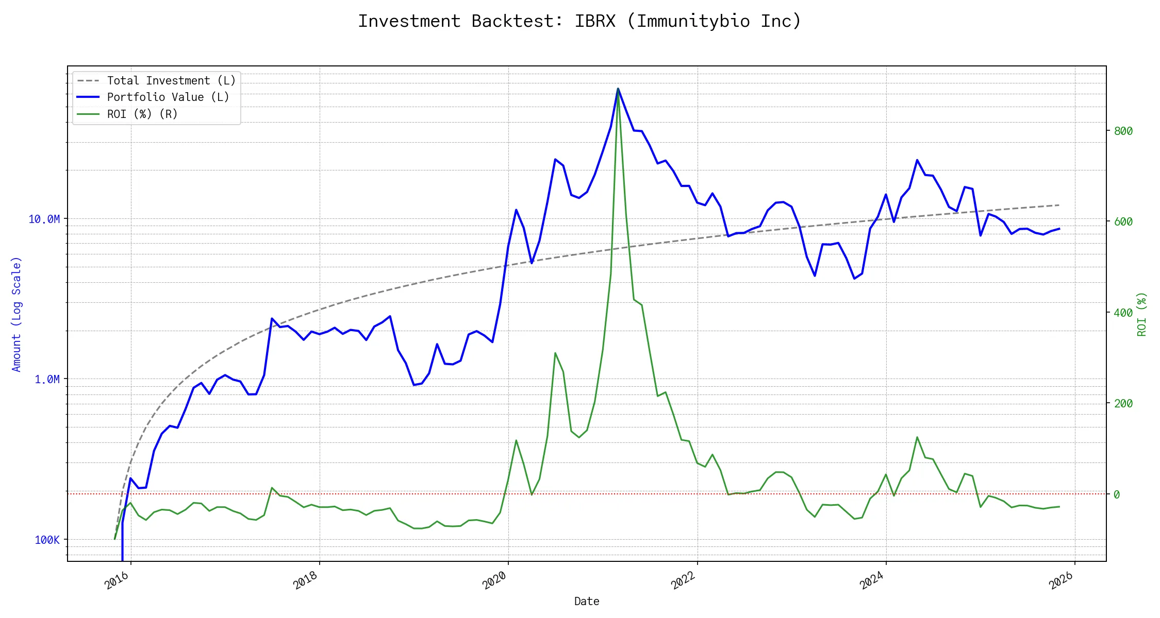This screenshot has width=1160, height=618.
Task: Click the 2016 date axis label
Action: coord(117,581)
